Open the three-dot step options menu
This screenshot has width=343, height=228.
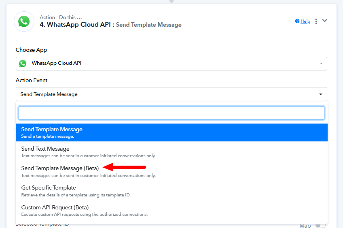(316, 21)
